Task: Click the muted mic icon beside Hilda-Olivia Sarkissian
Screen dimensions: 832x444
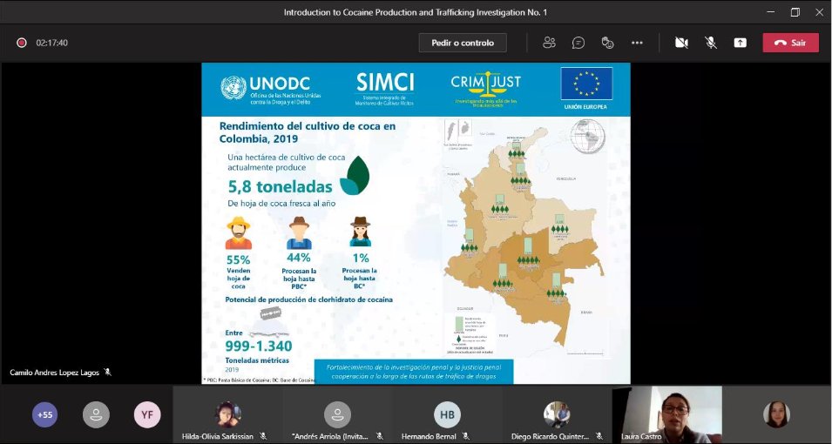Action: pyautogui.click(x=262, y=436)
